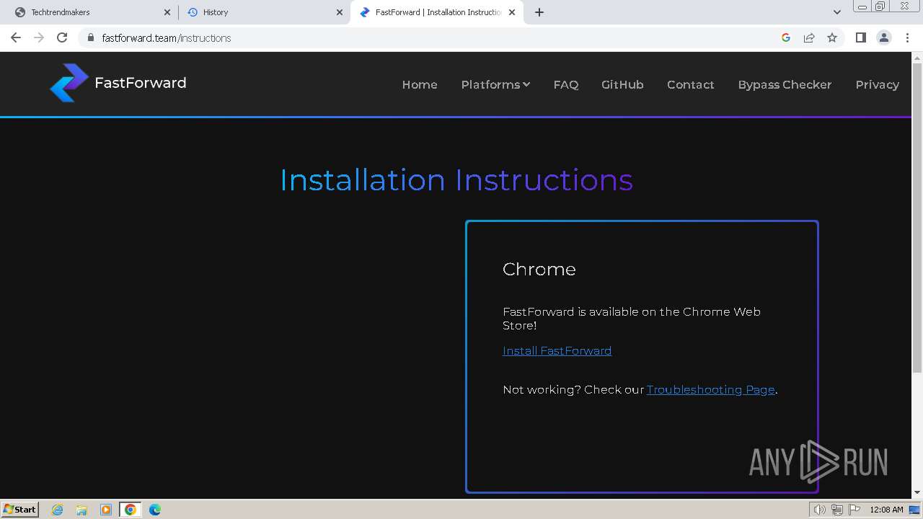
Task: Click the volume tray icon
Action: [819, 510]
